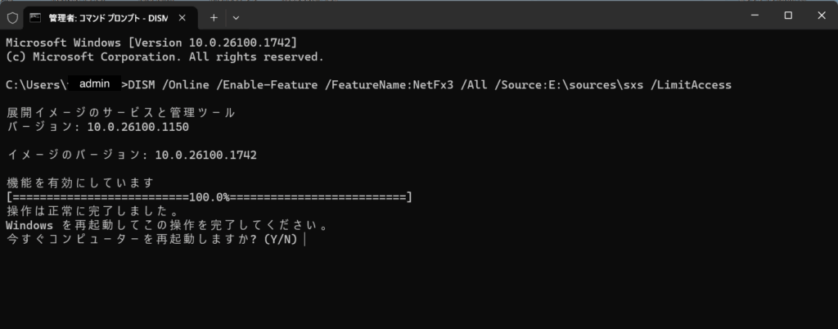Viewport: 838px width, 329px height.
Task: Click the 展開イメージのサービスと管理ツール line
Action: pos(120,111)
